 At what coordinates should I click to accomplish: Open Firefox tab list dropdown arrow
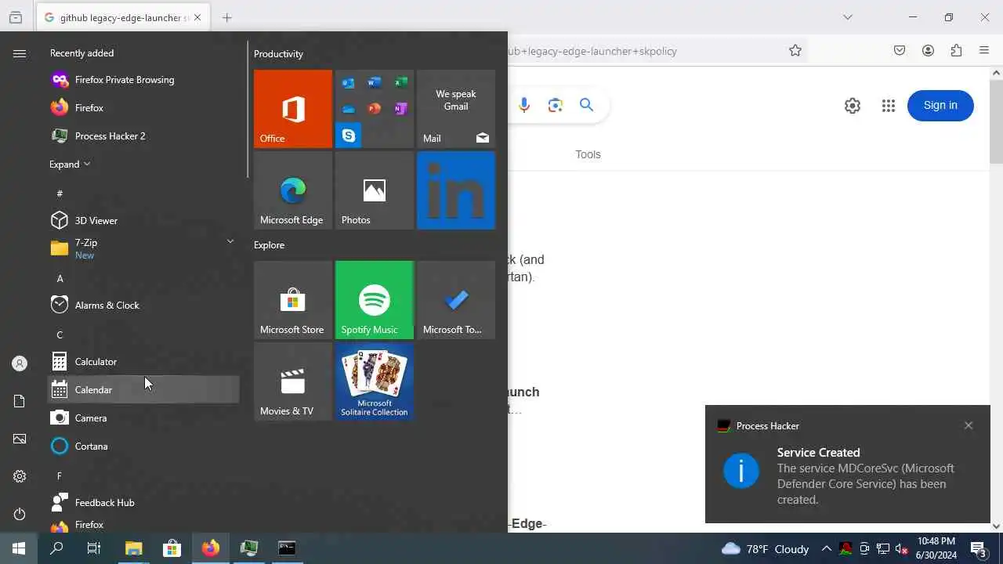(847, 17)
